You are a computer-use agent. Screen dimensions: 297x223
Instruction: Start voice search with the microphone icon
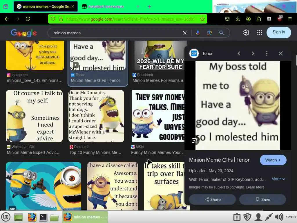[198, 33]
